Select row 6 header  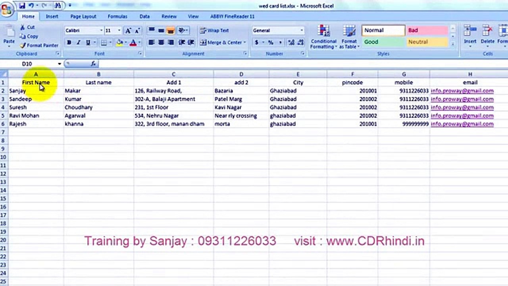[x=3, y=124]
